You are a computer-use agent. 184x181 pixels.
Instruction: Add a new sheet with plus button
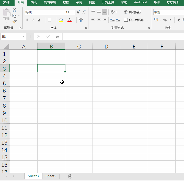[70, 176]
